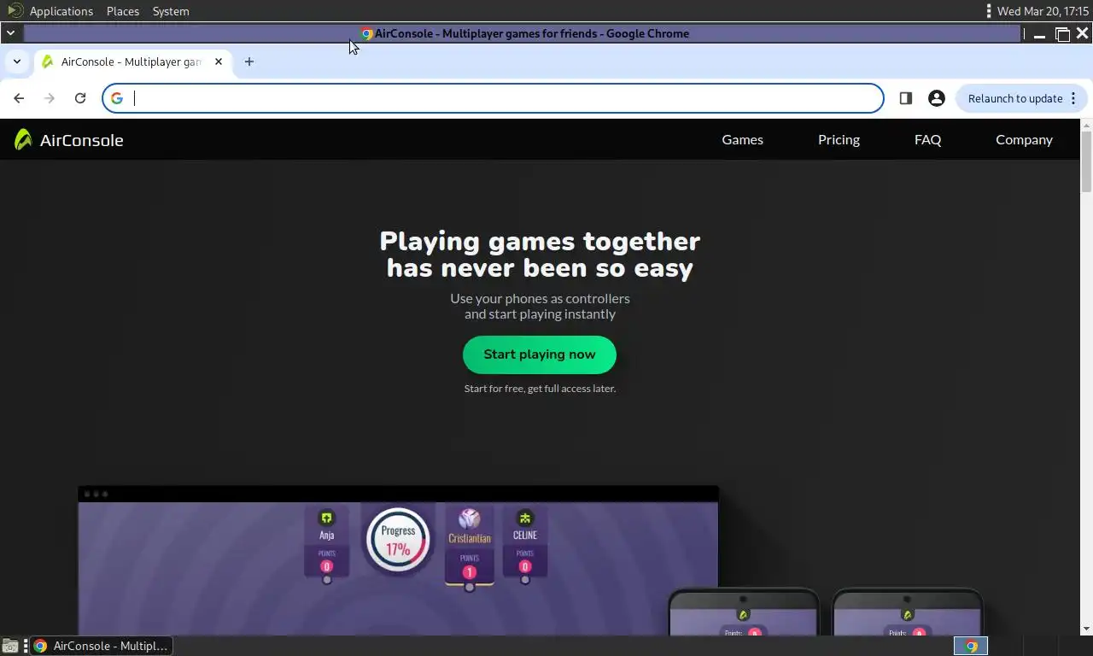Open the Applications menu
The image size is (1093, 656).
(x=61, y=11)
